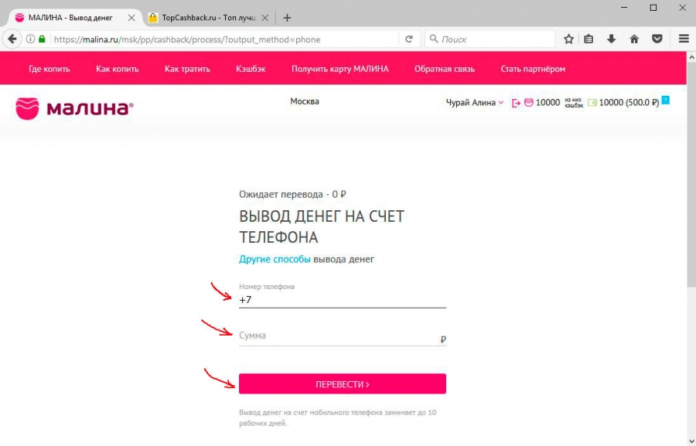Image resolution: width=696 pixels, height=446 pixels.
Task: Open the downloads arrow icon
Action: (611, 39)
